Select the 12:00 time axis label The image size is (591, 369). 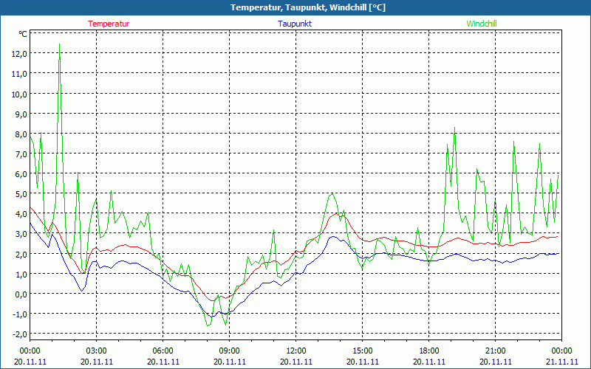coord(295,351)
